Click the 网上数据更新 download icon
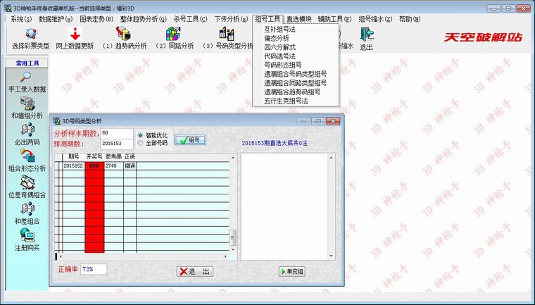The width and height of the screenshot is (535, 305). click(x=74, y=34)
